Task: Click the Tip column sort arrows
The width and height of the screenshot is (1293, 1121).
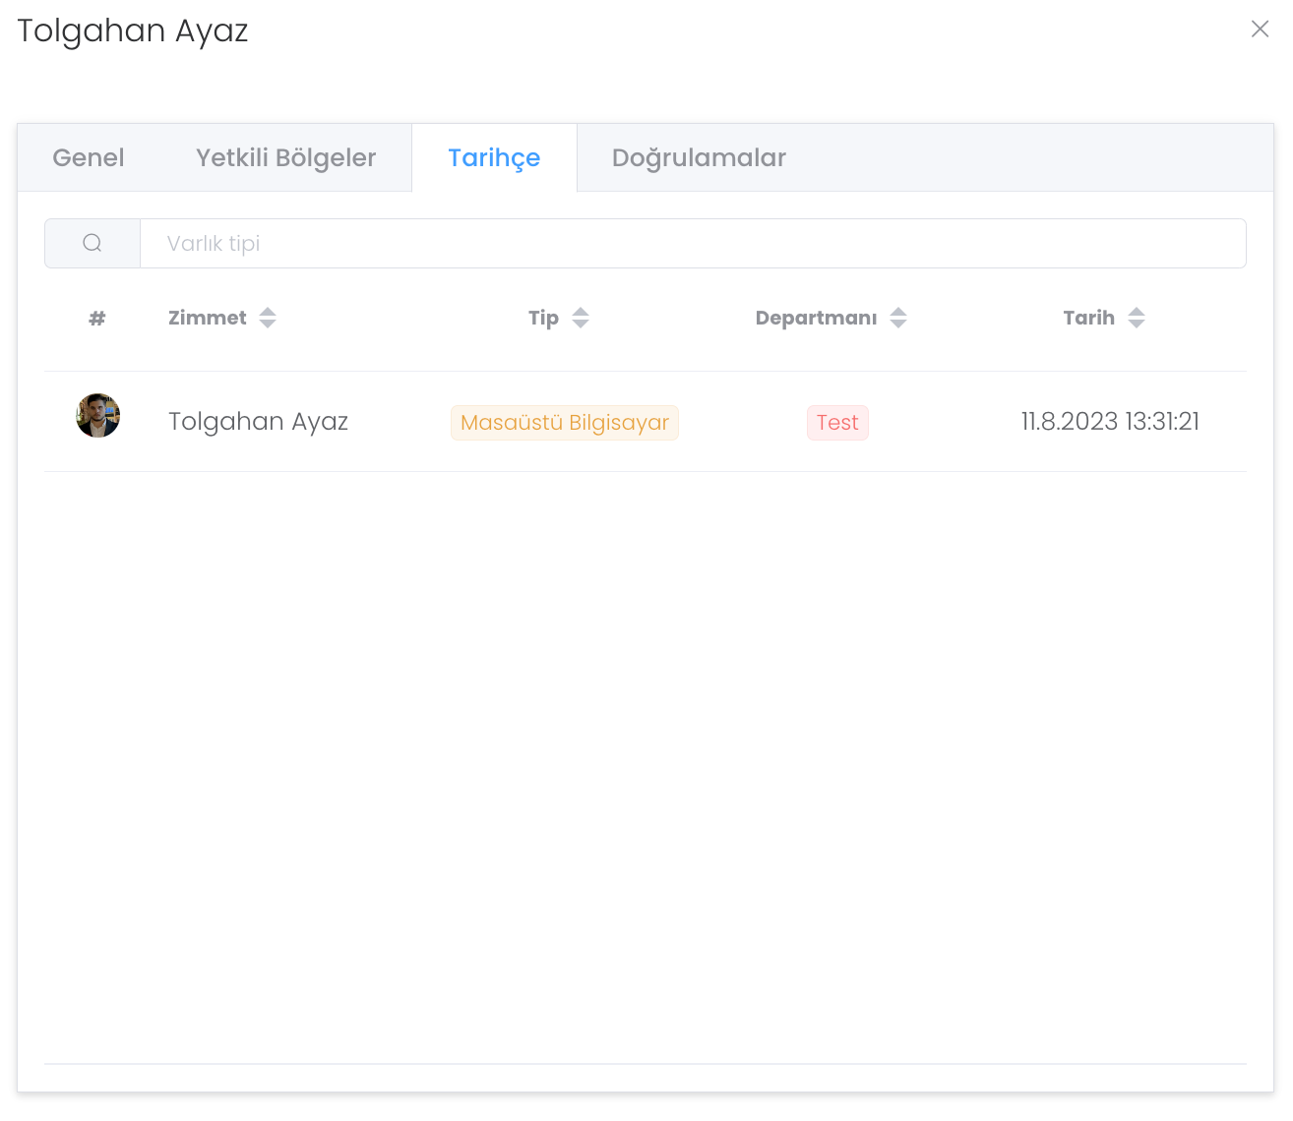Action: 581,318
